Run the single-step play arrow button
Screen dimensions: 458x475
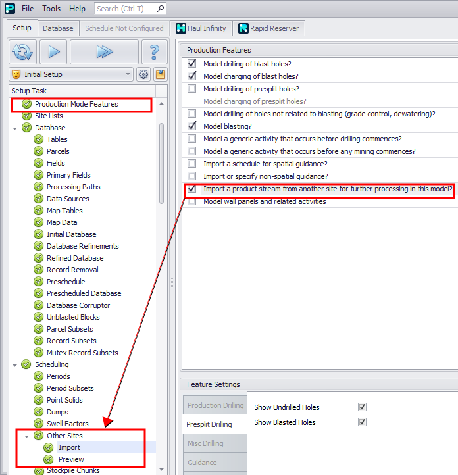(x=53, y=52)
